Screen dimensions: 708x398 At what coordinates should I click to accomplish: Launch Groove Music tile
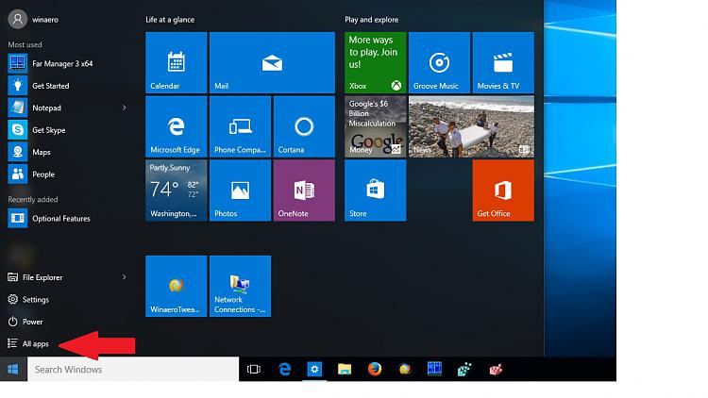438,62
